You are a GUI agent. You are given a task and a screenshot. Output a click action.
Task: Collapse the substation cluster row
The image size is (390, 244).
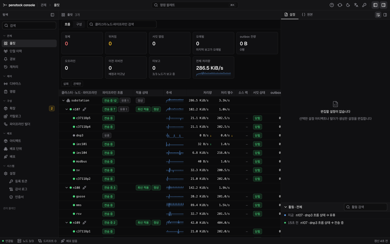(x=63, y=101)
